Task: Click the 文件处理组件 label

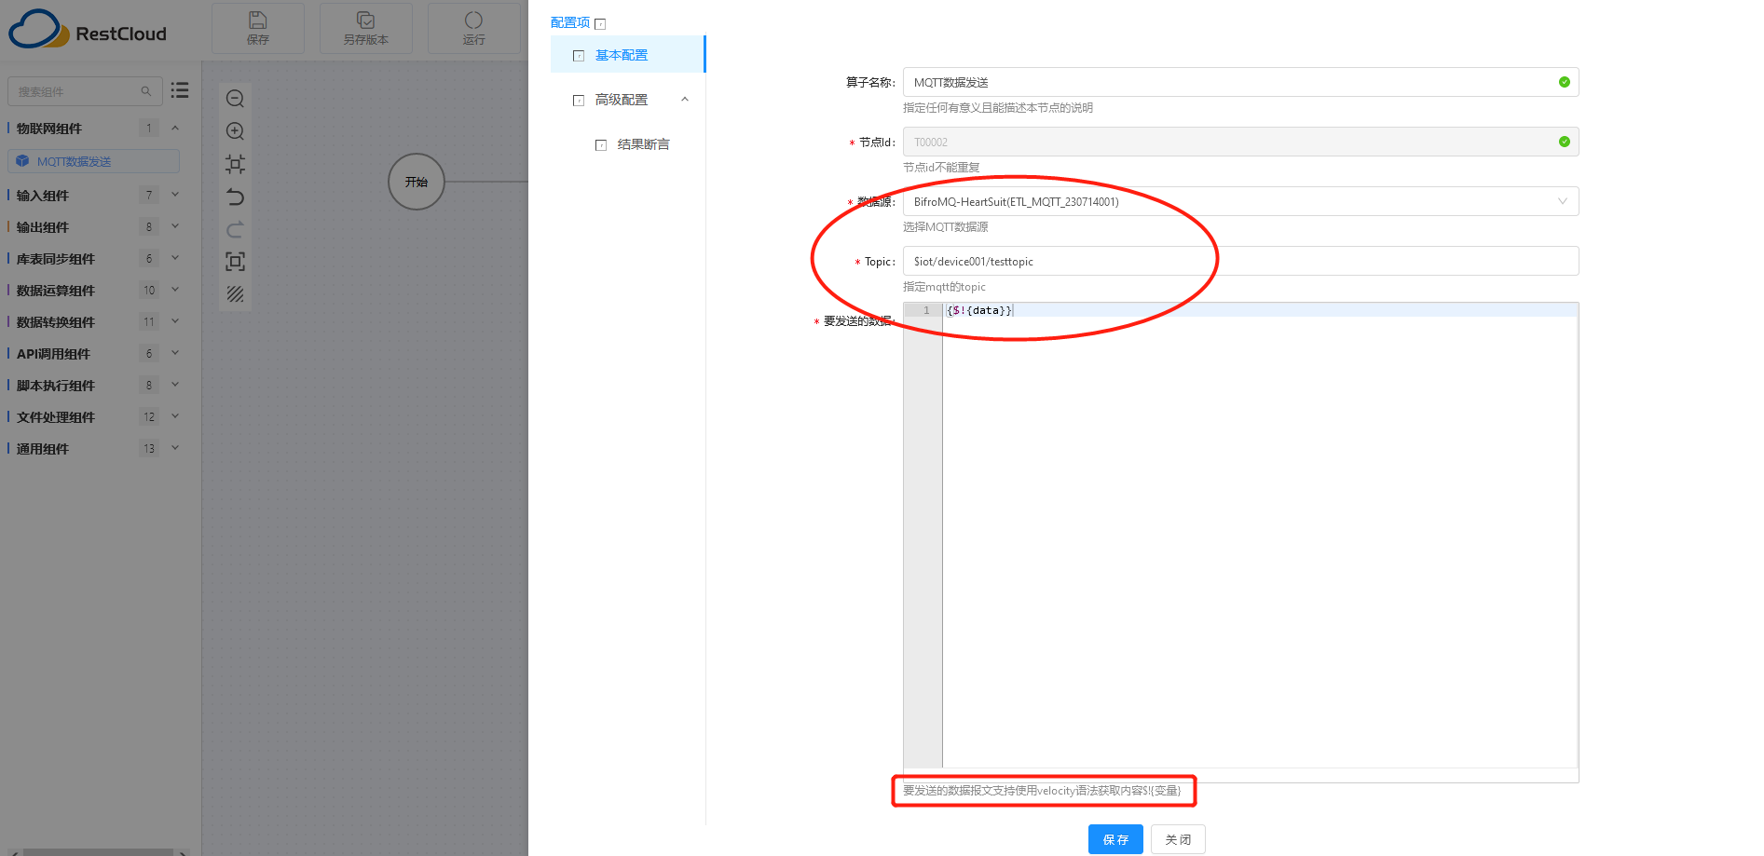Action: point(56,417)
